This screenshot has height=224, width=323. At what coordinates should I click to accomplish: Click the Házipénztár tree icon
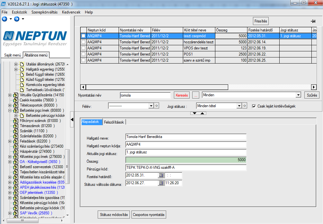(16, 151)
